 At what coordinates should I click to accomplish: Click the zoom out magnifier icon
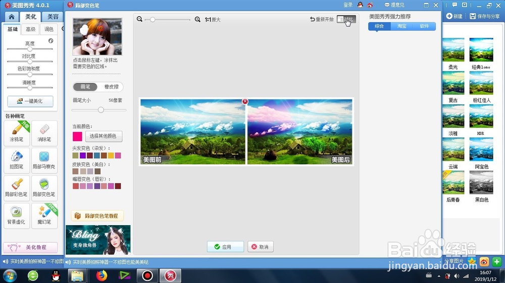(x=139, y=19)
